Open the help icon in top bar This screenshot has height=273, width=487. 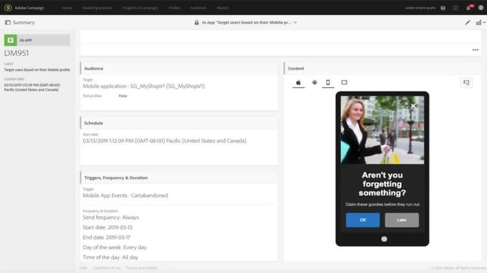[x=443, y=8]
